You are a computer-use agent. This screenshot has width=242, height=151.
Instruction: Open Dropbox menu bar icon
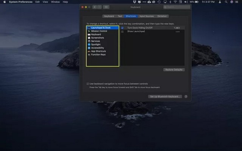[135, 2]
